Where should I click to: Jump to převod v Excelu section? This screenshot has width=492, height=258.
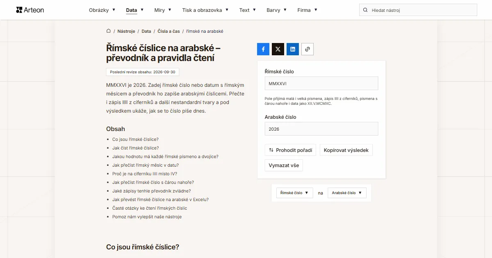click(x=160, y=199)
